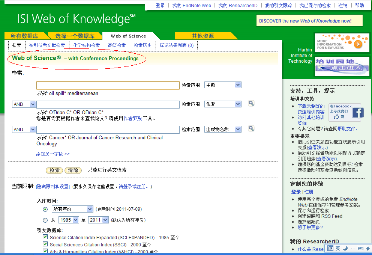Open the publication name lookup magnifier icon
Image resolution: width=372 pixels, height=255 pixels.
pos(251,128)
